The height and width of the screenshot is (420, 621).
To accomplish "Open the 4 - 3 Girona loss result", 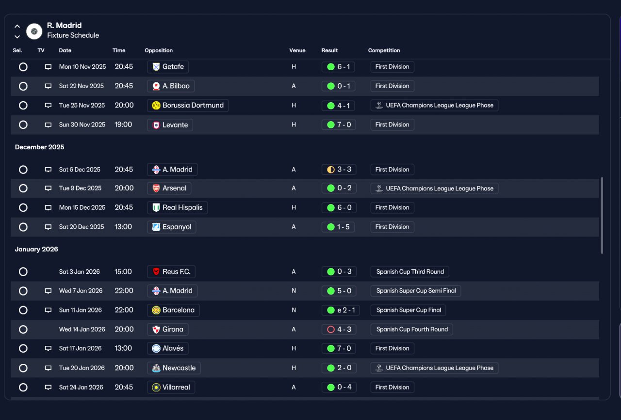I will (339, 329).
